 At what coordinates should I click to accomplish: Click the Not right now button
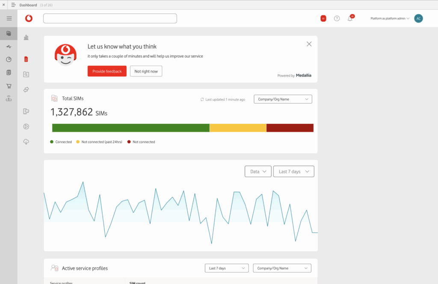point(146,71)
